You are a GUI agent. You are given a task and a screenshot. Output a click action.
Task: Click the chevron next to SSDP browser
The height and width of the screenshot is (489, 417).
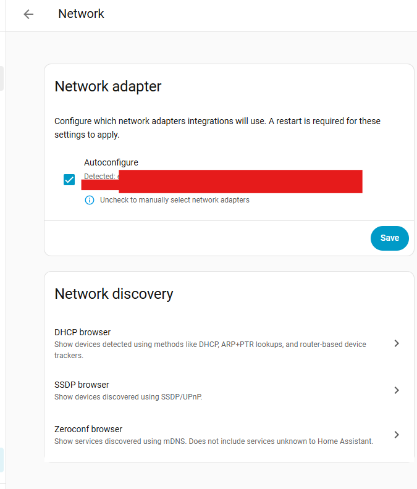pyautogui.click(x=397, y=390)
